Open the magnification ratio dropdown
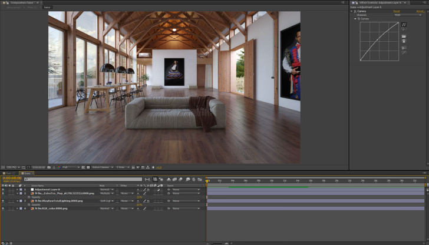This screenshot has width=429, height=245. 13,167
